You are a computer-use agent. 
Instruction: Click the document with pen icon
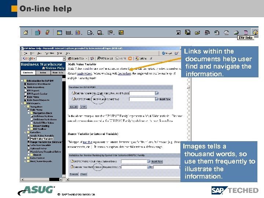(90, 33)
